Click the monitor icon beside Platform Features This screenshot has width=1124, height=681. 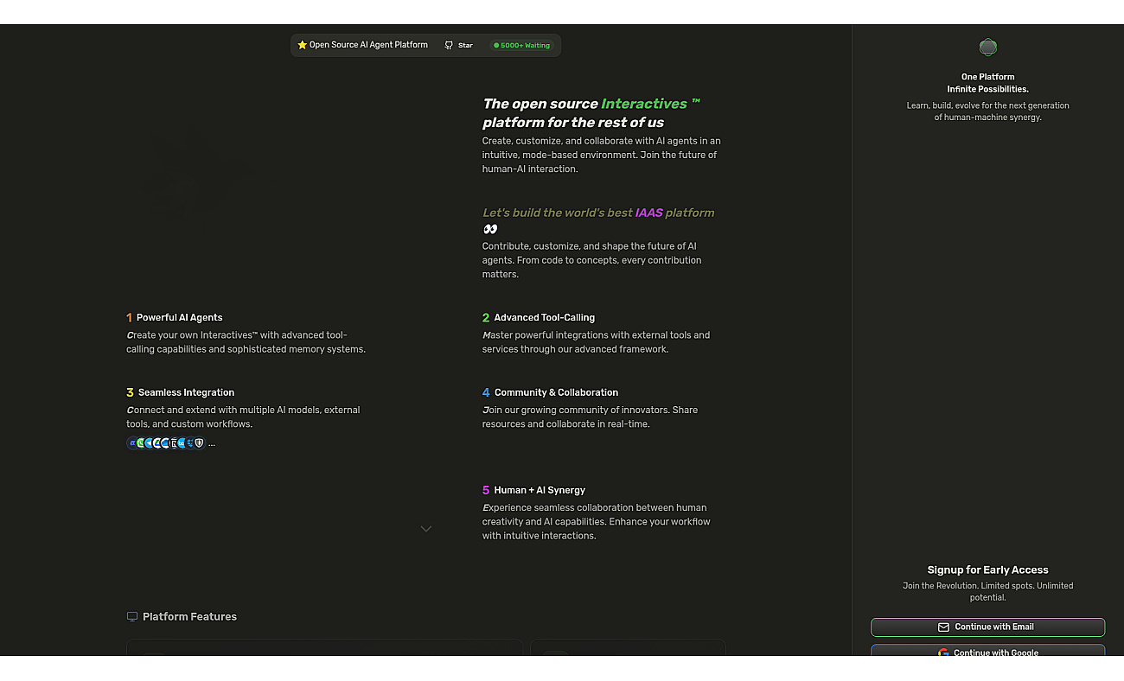[x=132, y=616]
